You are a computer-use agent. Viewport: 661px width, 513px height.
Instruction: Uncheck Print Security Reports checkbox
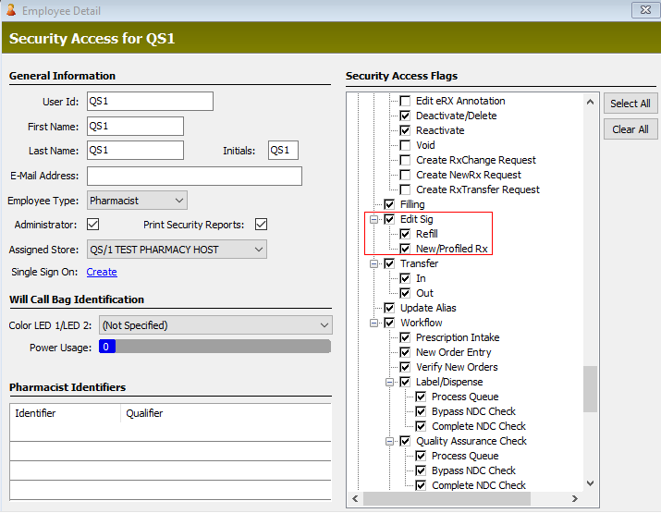(262, 225)
